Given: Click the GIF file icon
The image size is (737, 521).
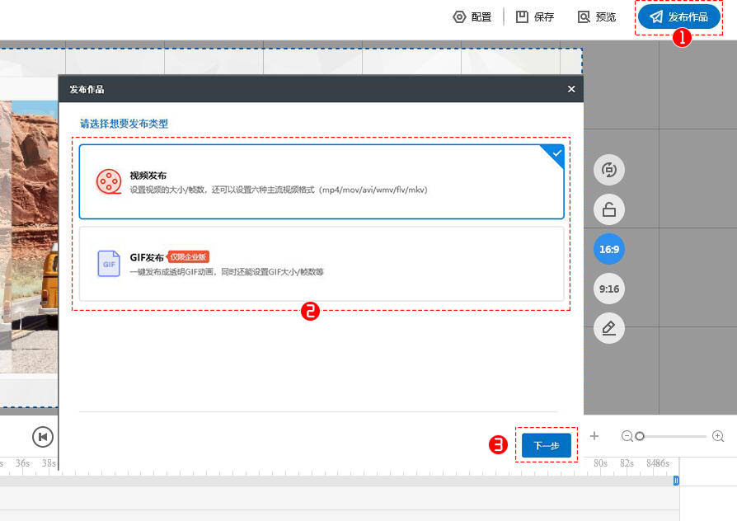Looking at the screenshot, I should point(109,263).
